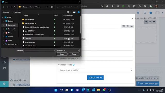165x93 pixels.
Task: Open the Choose licence help icon
Action: click(x=73, y=65)
